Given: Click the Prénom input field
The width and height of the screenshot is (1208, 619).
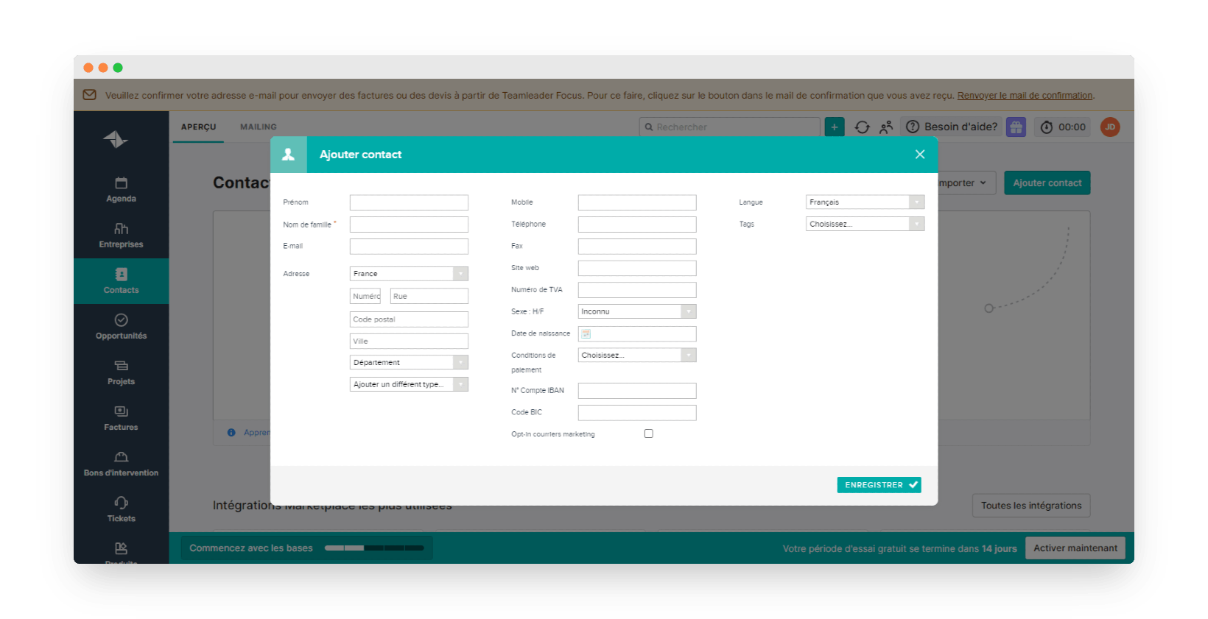Looking at the screenshot, I should coord(409,202).
